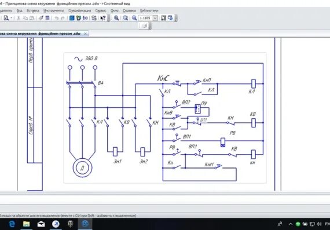This screenshot has width=330, height=230.
Task: Close the .cdw document tab
Action: click(85, 34)
